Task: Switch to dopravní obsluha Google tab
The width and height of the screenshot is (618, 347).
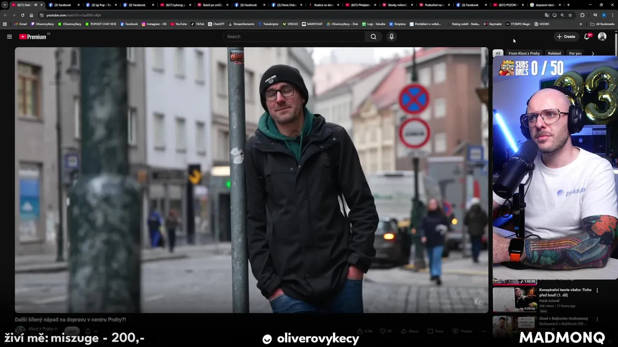Action: 545,5
